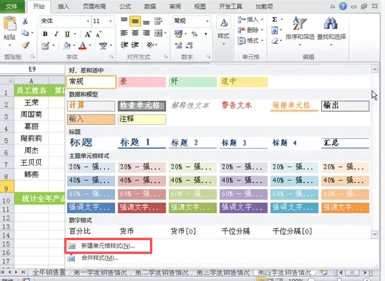The width and height of the screenshot is (385, 281).
Task: Apply the 标题 1 heading style
Action: (x=142, y=143)
